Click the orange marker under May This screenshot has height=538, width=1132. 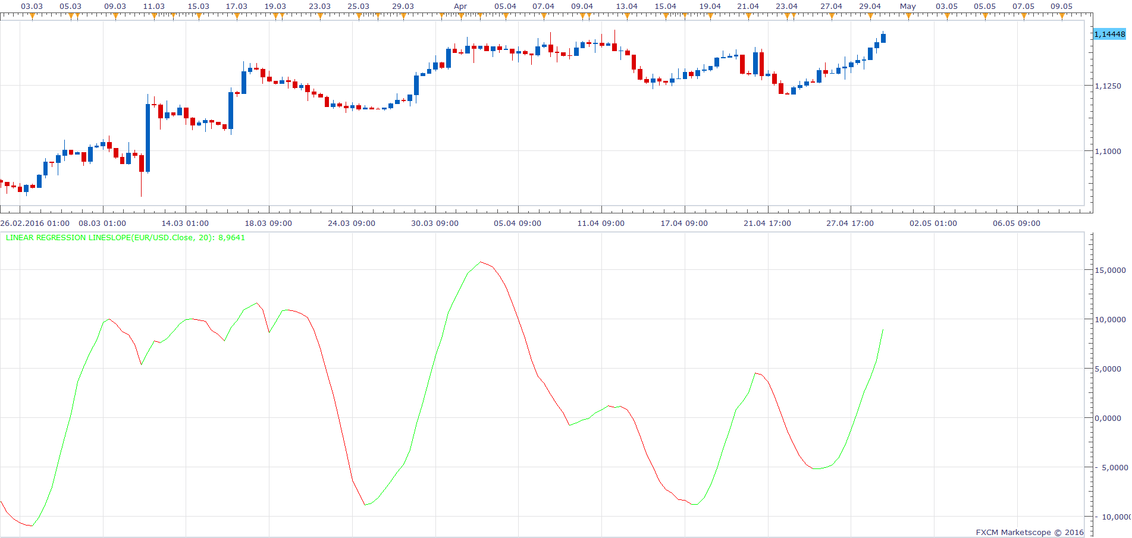(908, 16)
